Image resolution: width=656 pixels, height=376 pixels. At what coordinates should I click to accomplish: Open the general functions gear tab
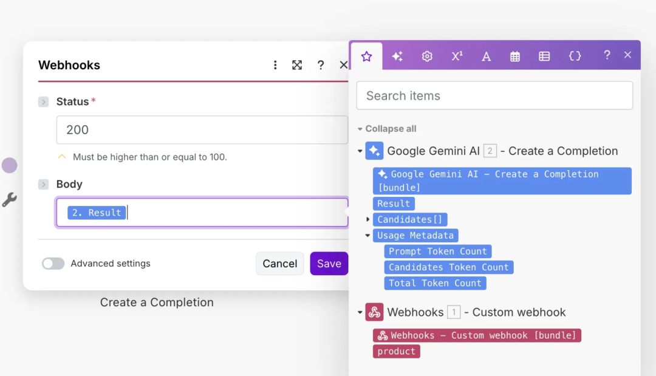tap(427, 56)
